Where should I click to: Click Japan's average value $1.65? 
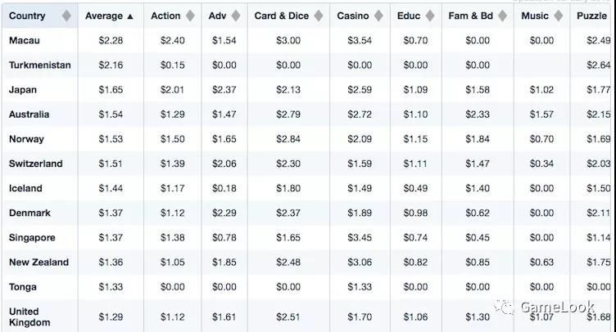[x=111, y=90]
